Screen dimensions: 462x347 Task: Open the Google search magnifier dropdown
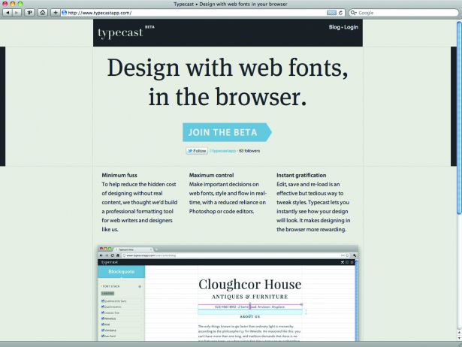tap(353, 13)
